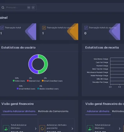Click the search shortcut arrow key badge
Viewport: 124px width, 132px height.
[x=33, y=7]
